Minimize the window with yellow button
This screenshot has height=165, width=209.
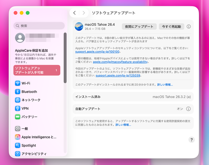coord(22,13)
